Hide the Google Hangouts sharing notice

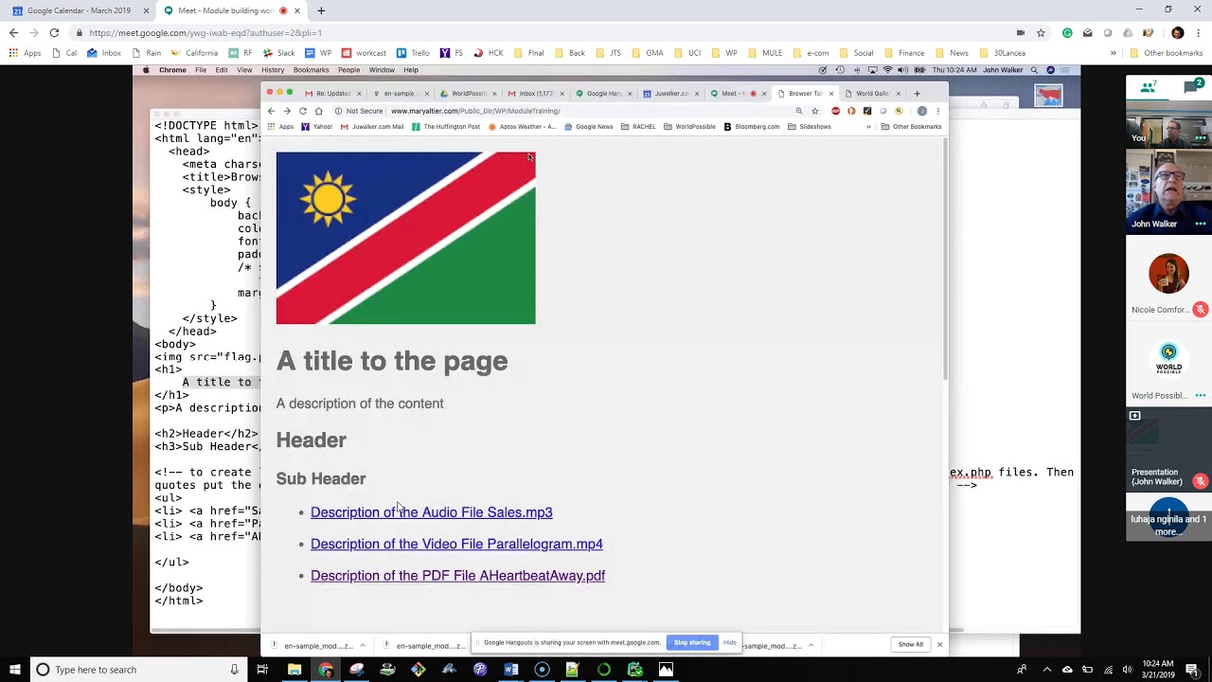click(729, 643)
